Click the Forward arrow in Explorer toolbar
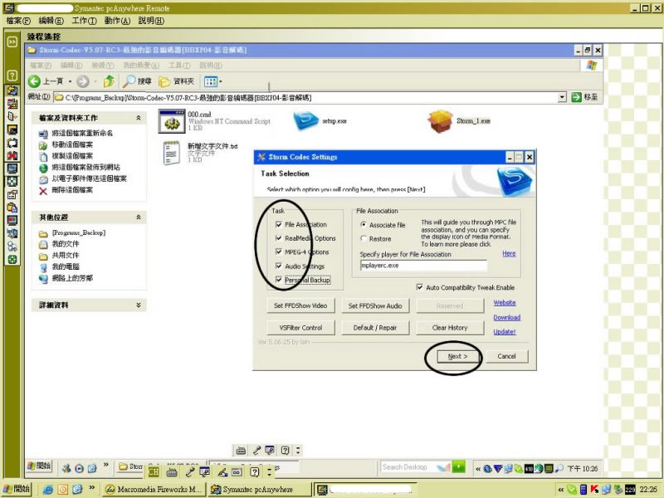Screen dimensions: 664x498 (x=82, y=81)
